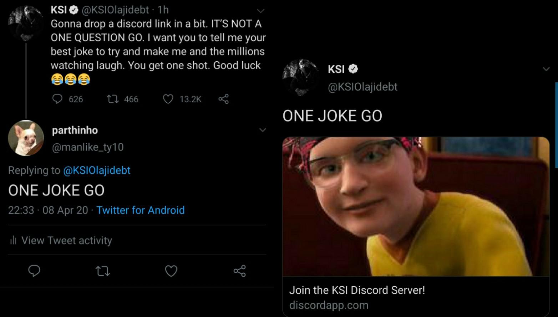The image size is (558, 317).
Task: Open the animated boy preview image
Action: coord(416,206)
